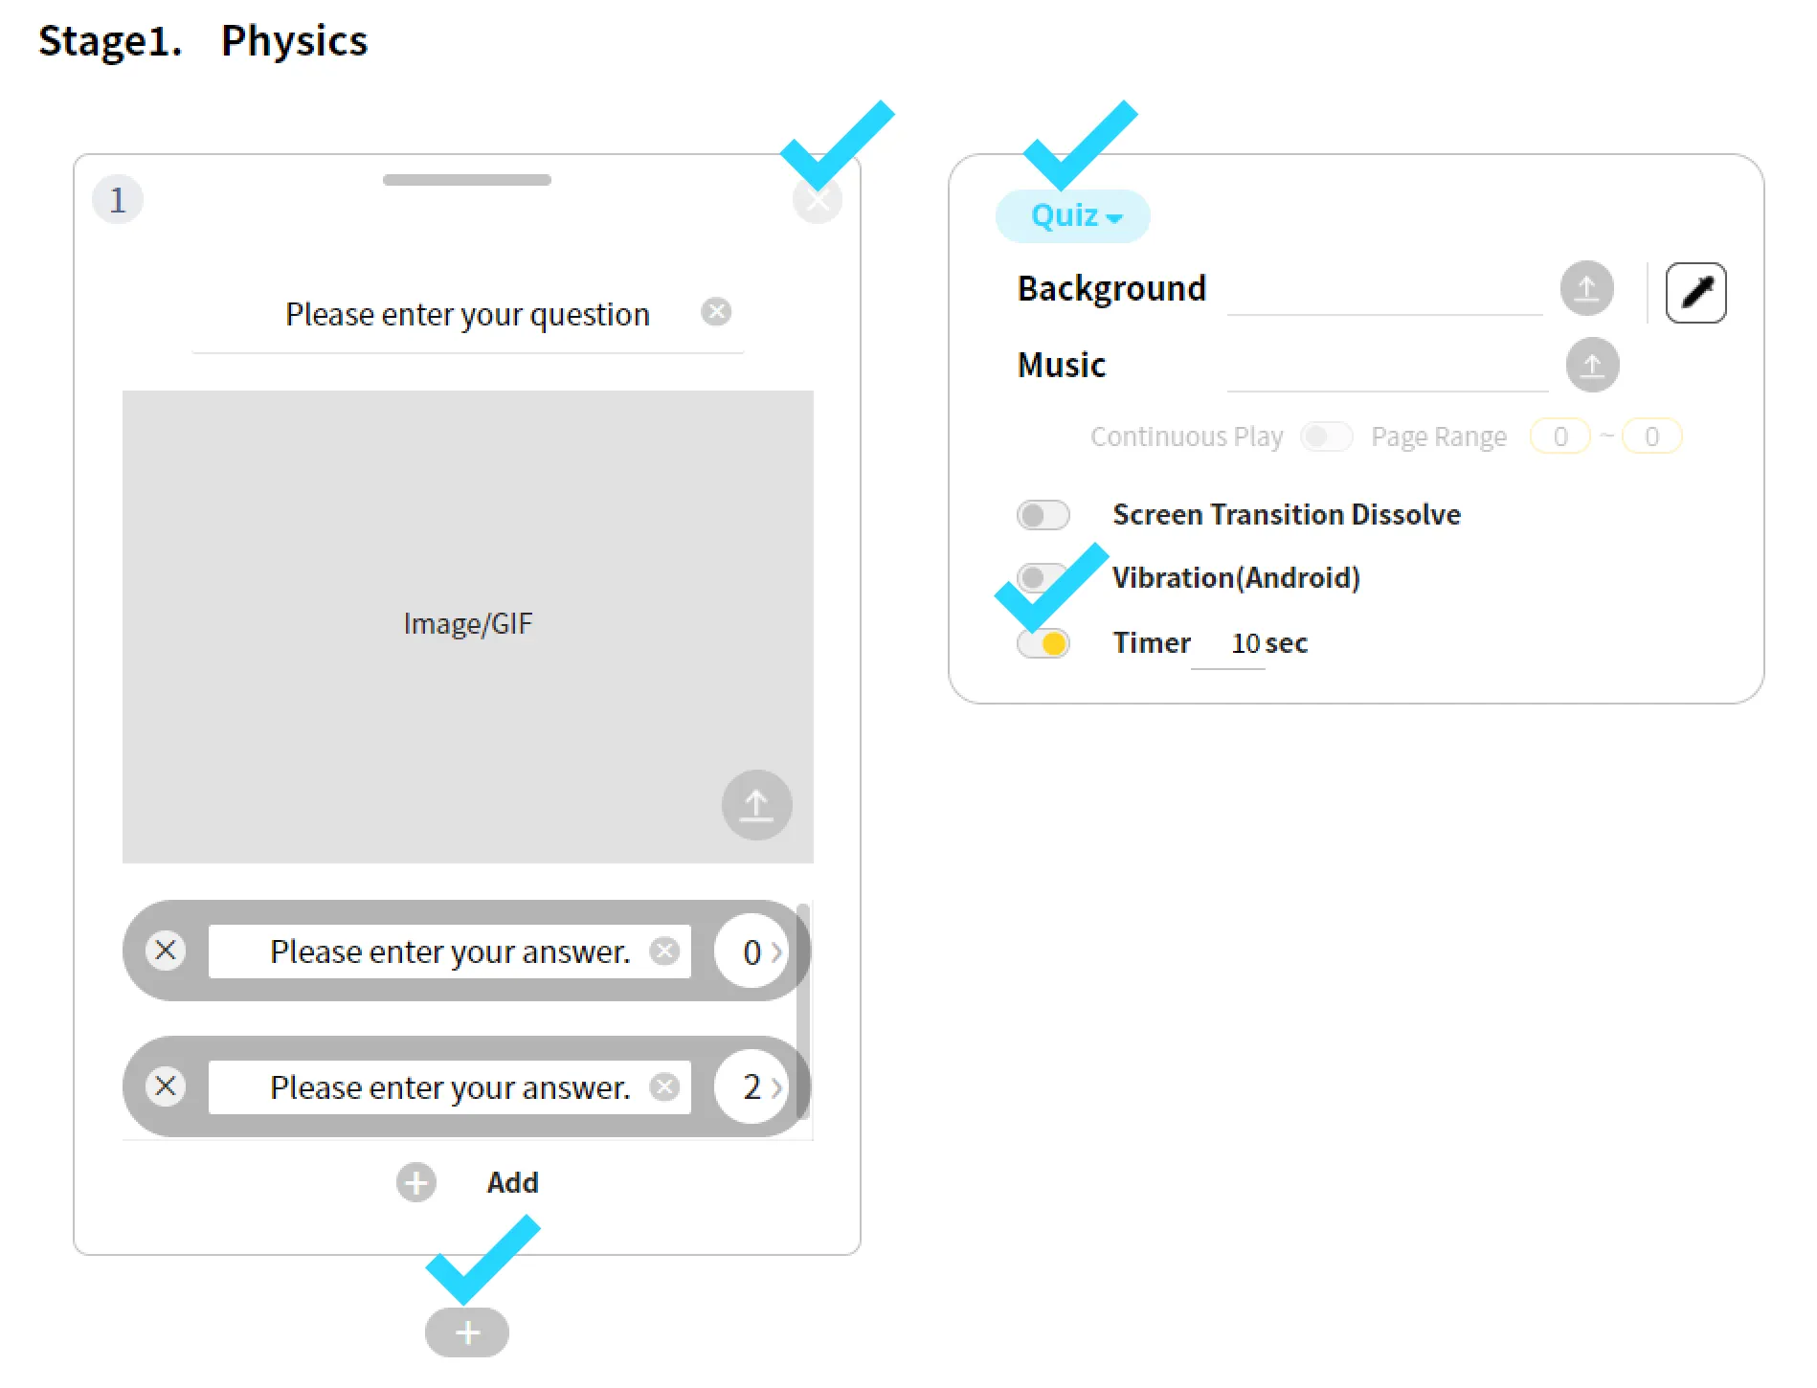
Task: Upload an image to the Image/GIF area
Action: pyautogui.click(x=756, y=805)
